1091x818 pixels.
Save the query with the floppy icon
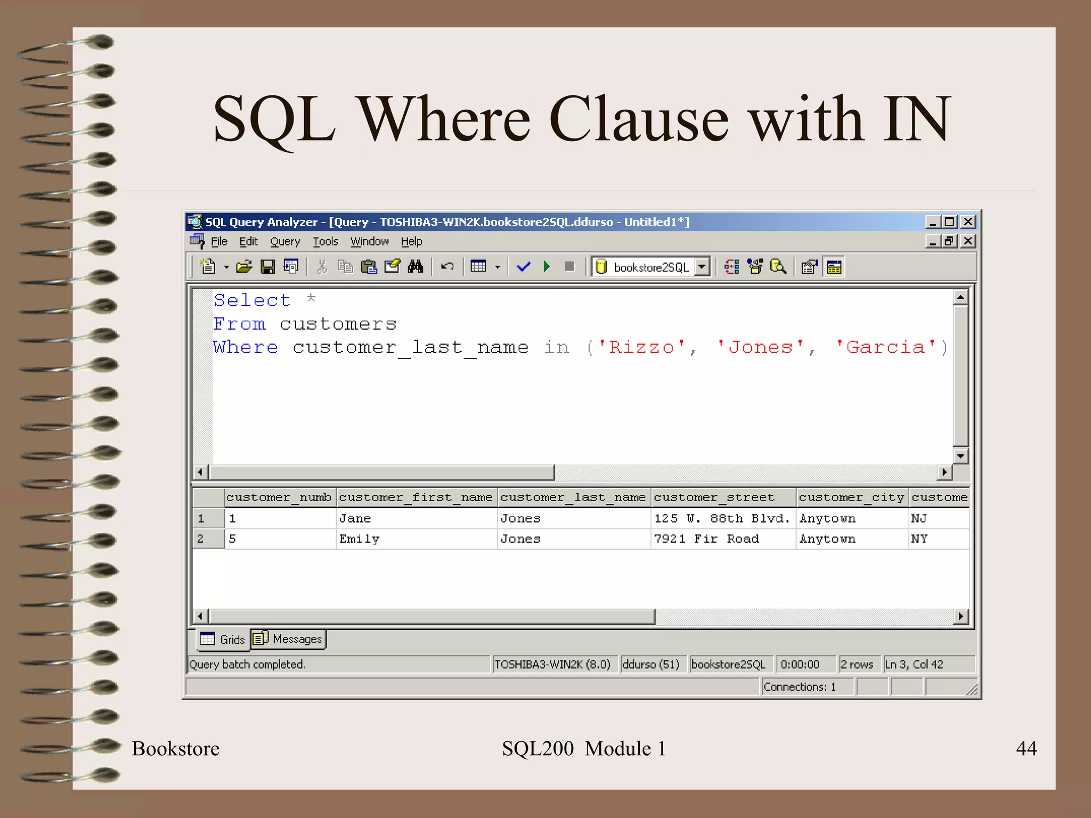click(267, 266)
